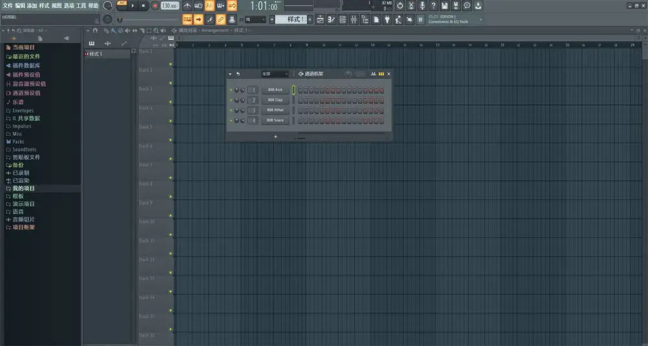The image size is (648, 346).
Task: Click the plus button to add channel
Action: [x=275, y=137]
